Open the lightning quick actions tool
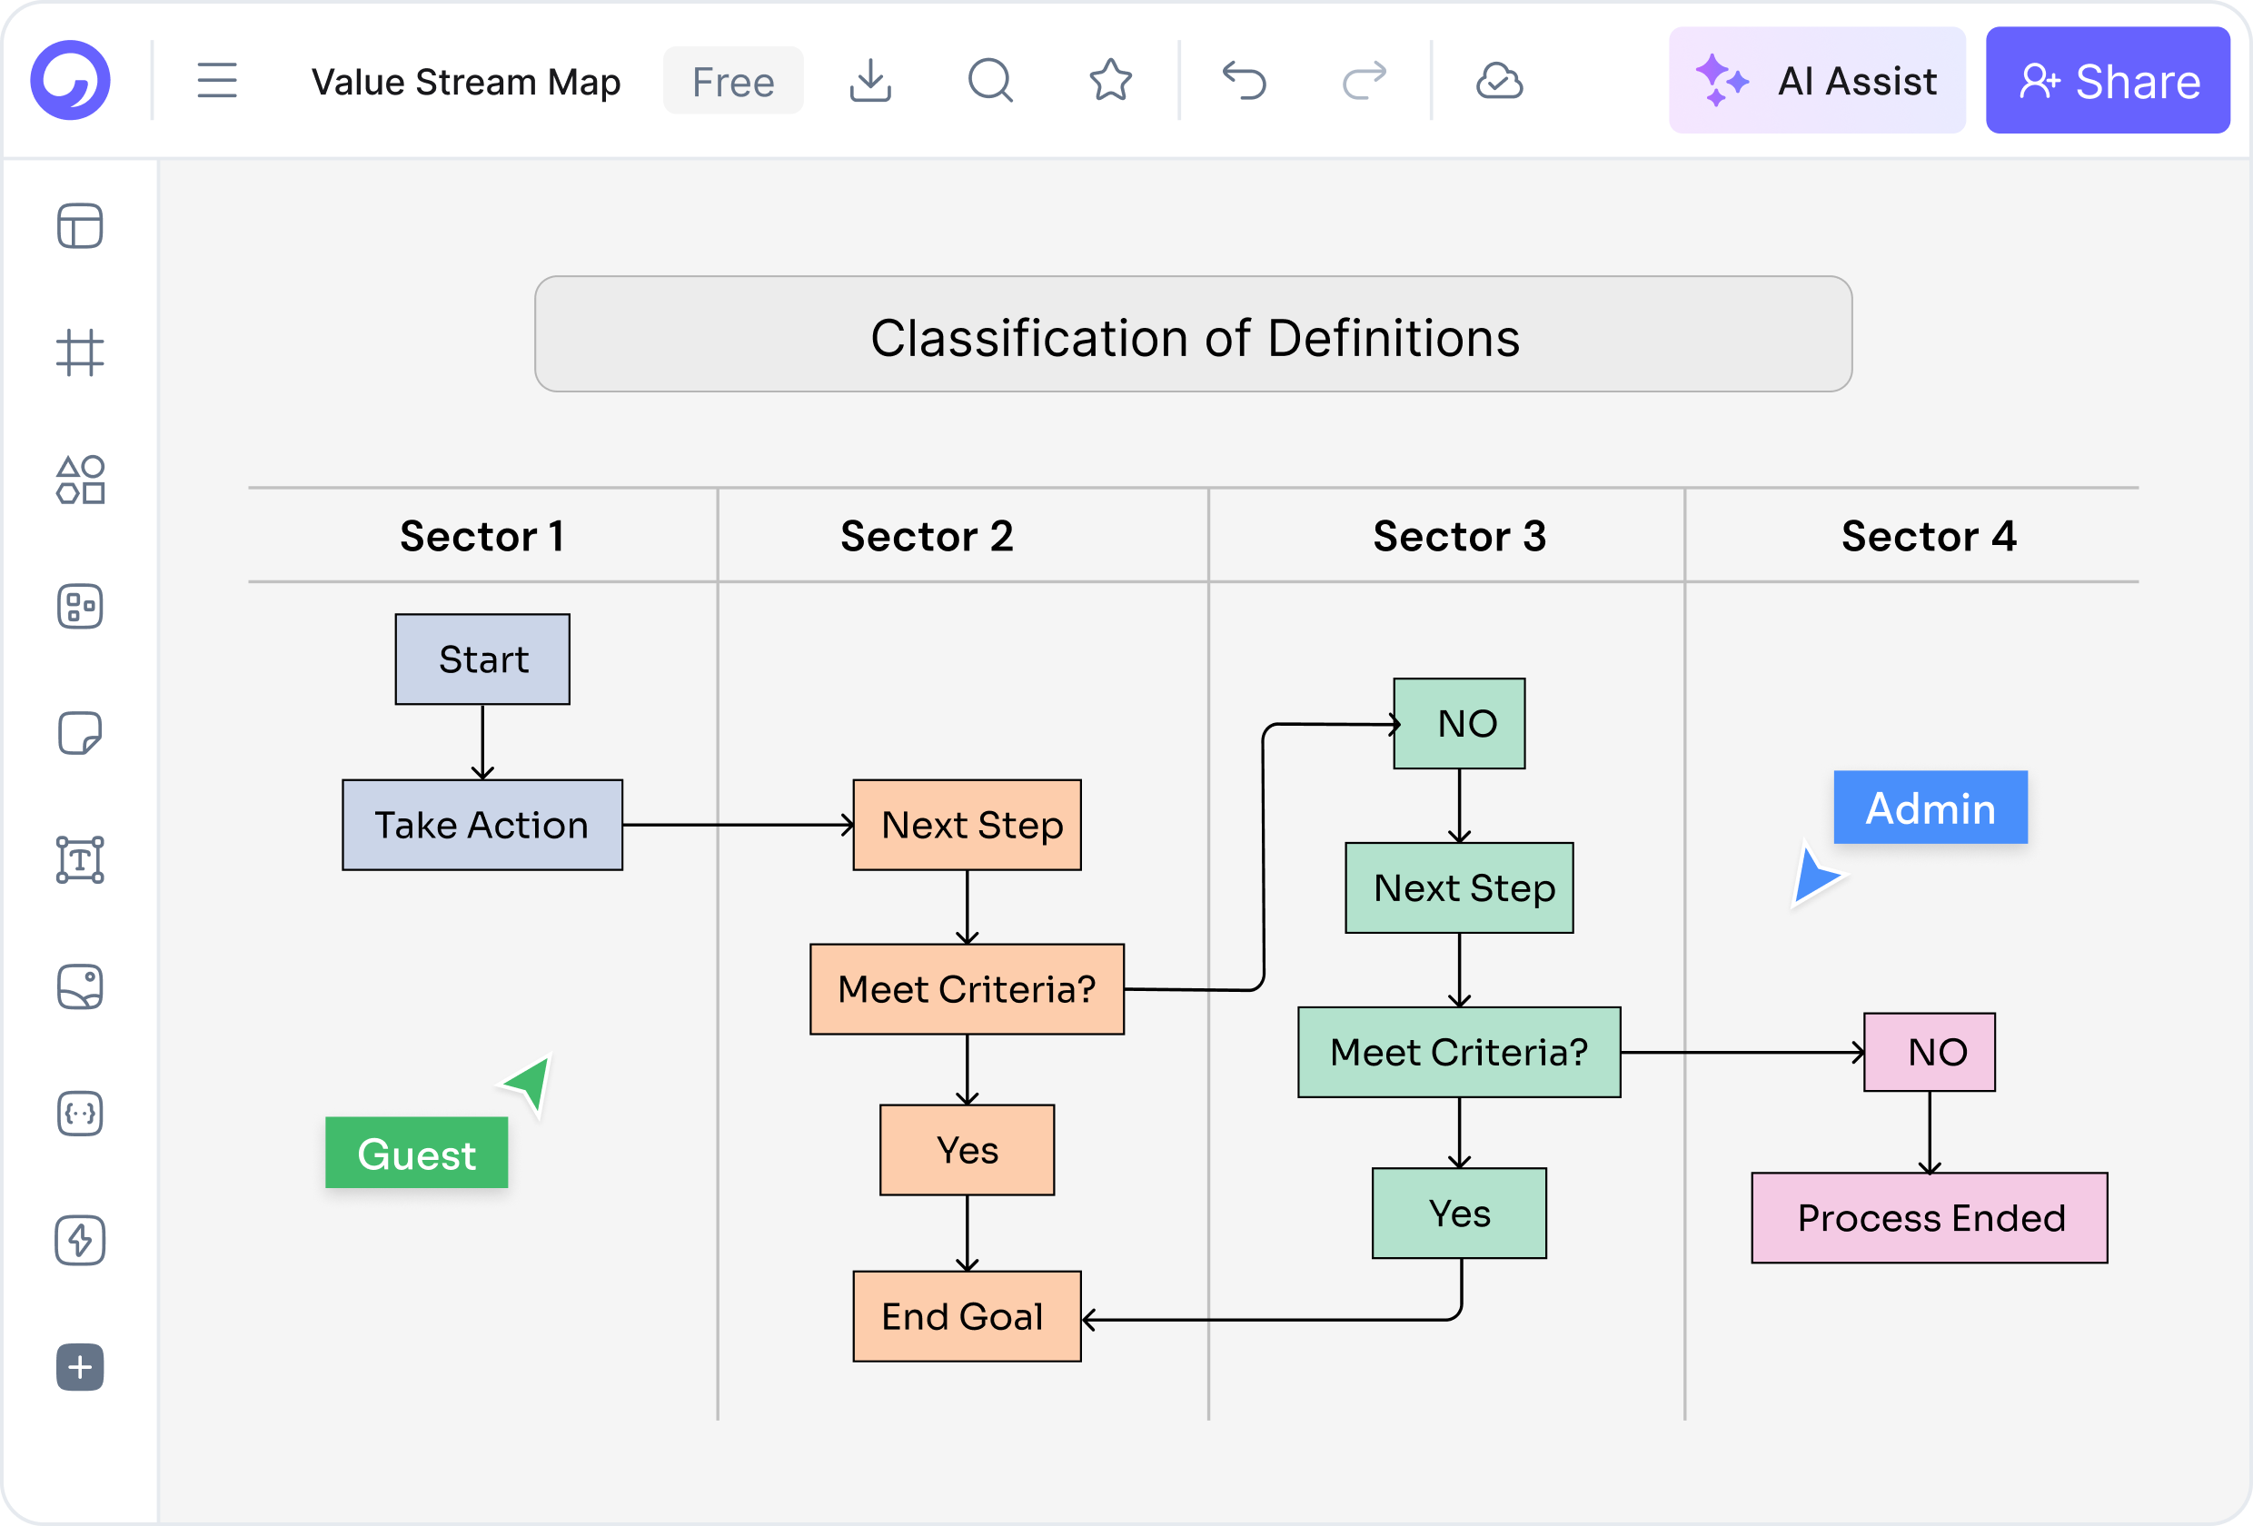The height and width of the screenshot is (1526, 2253). tap(81, 1241)
